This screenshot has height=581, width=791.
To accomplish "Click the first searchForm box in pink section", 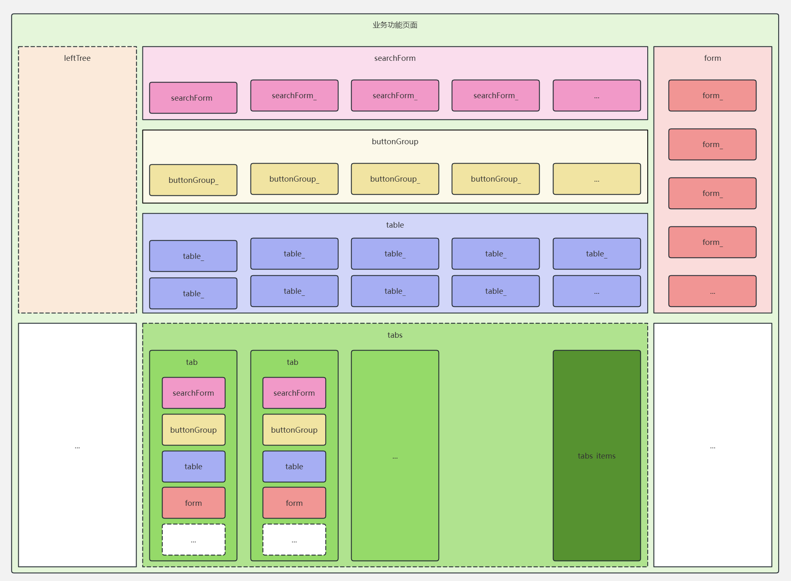I will pyautogui.click(x=193, y=98).
